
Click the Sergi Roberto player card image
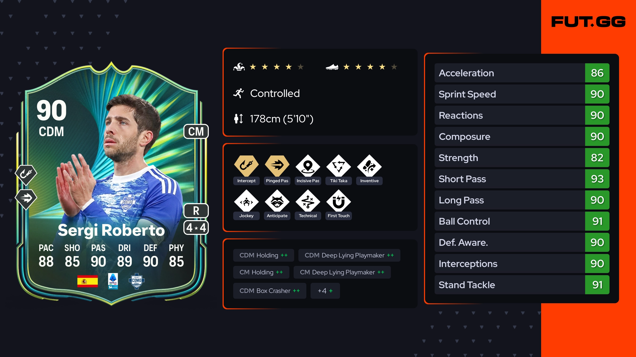(x=111, y=183)
